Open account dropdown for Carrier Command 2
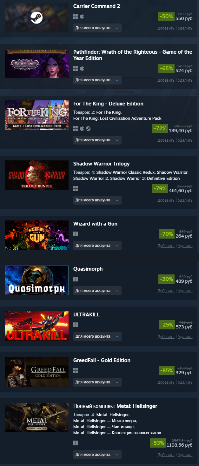The image size is (199, 466). click(97, 28)
